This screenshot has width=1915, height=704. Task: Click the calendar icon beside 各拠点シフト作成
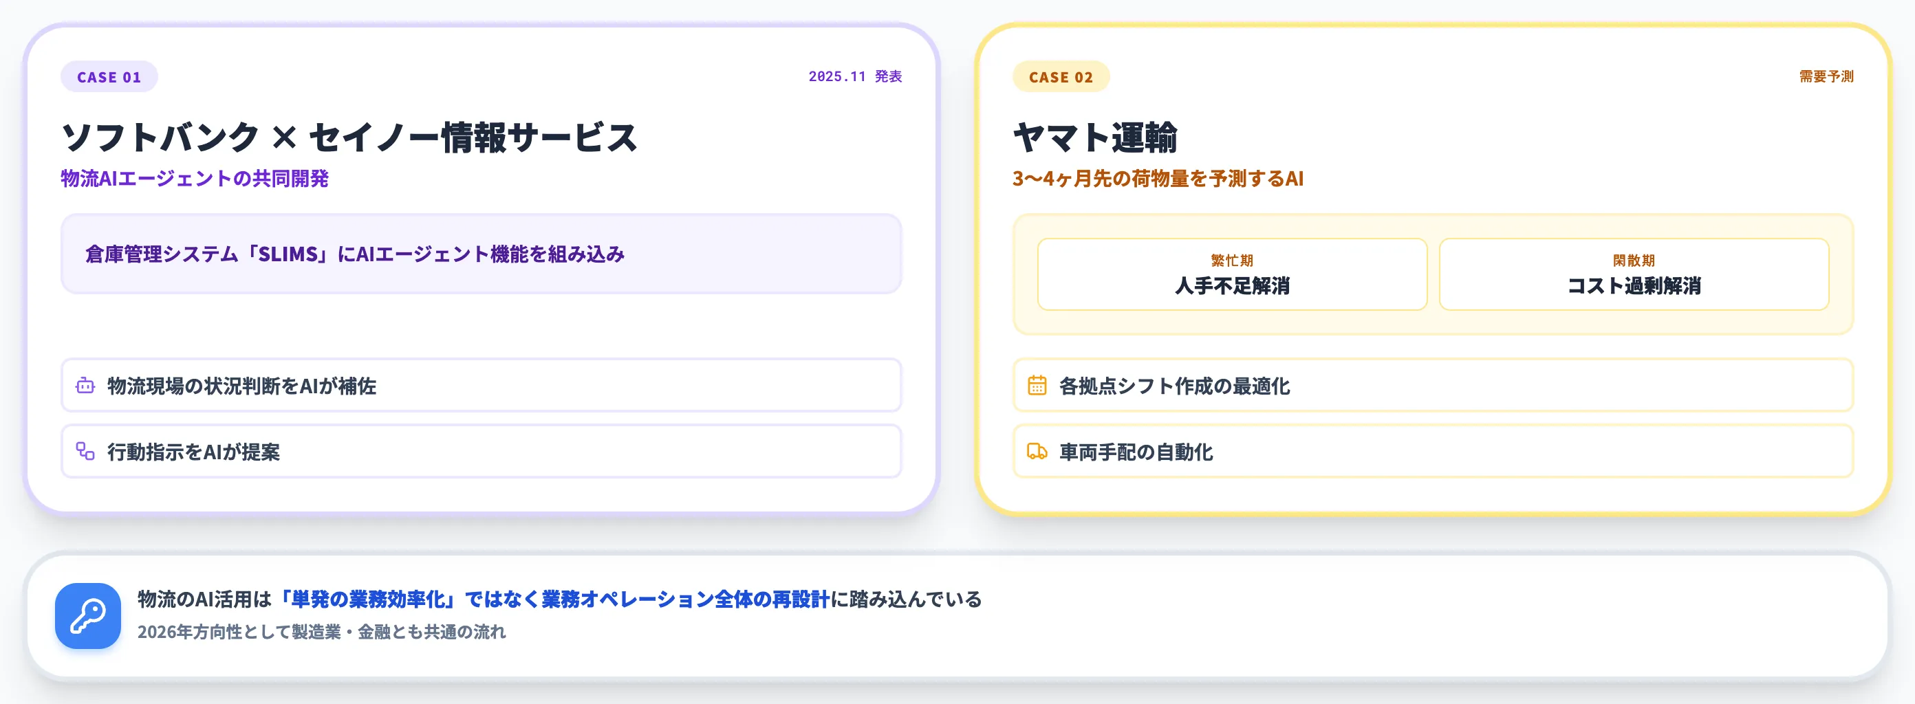[1037, 385]
